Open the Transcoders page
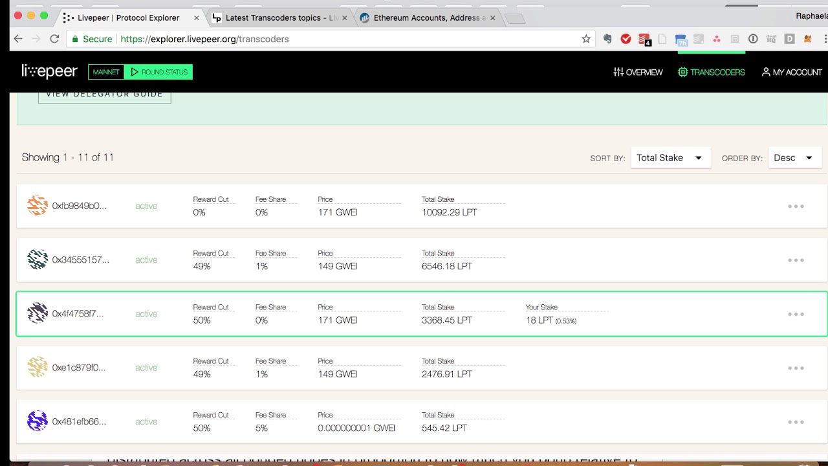 coord(711,72)
